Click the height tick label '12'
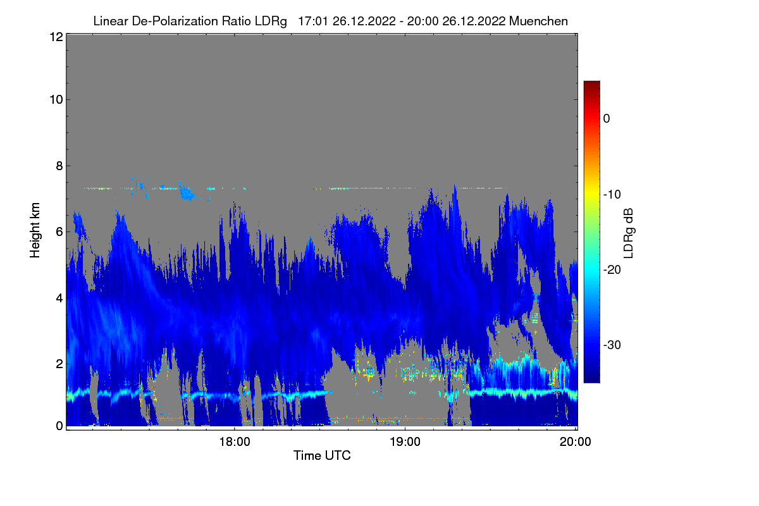Image resolution: width=759 pixels, height=506 pixels. tap(55, 37)
